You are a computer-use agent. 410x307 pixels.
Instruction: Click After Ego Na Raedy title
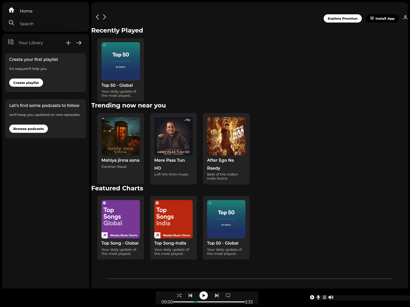click(x=220, y=164)
